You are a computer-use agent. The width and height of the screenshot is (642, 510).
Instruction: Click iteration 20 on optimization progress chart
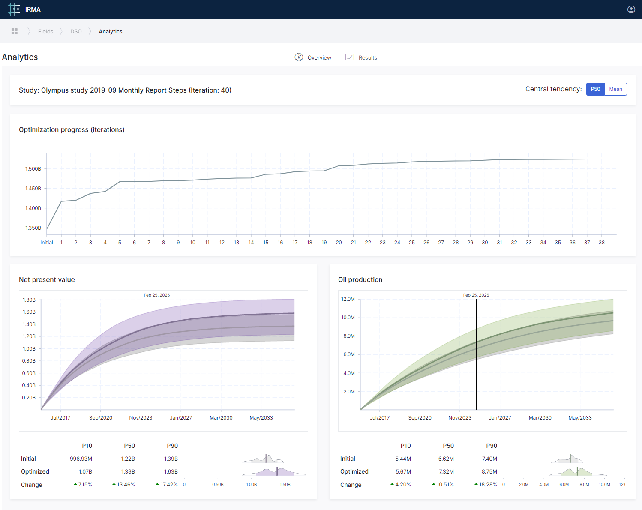(339, 166)
